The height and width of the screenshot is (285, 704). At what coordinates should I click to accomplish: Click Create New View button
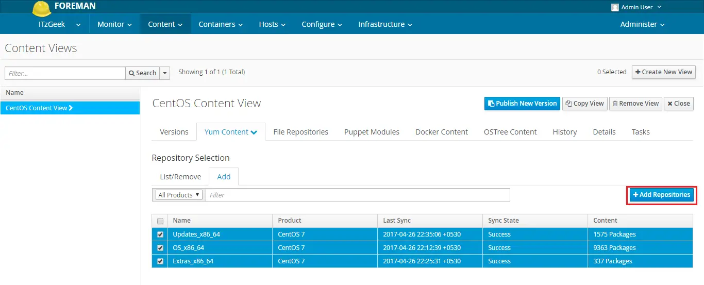(x=664, y=72)
